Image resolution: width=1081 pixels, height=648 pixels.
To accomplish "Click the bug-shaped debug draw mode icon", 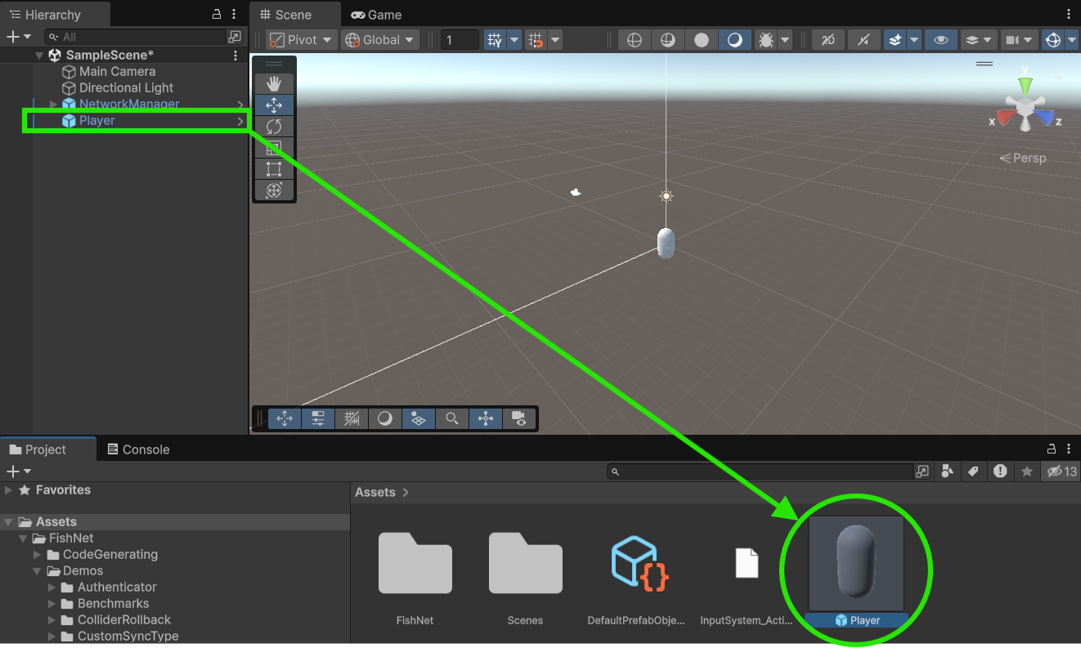I will [767, 40].
